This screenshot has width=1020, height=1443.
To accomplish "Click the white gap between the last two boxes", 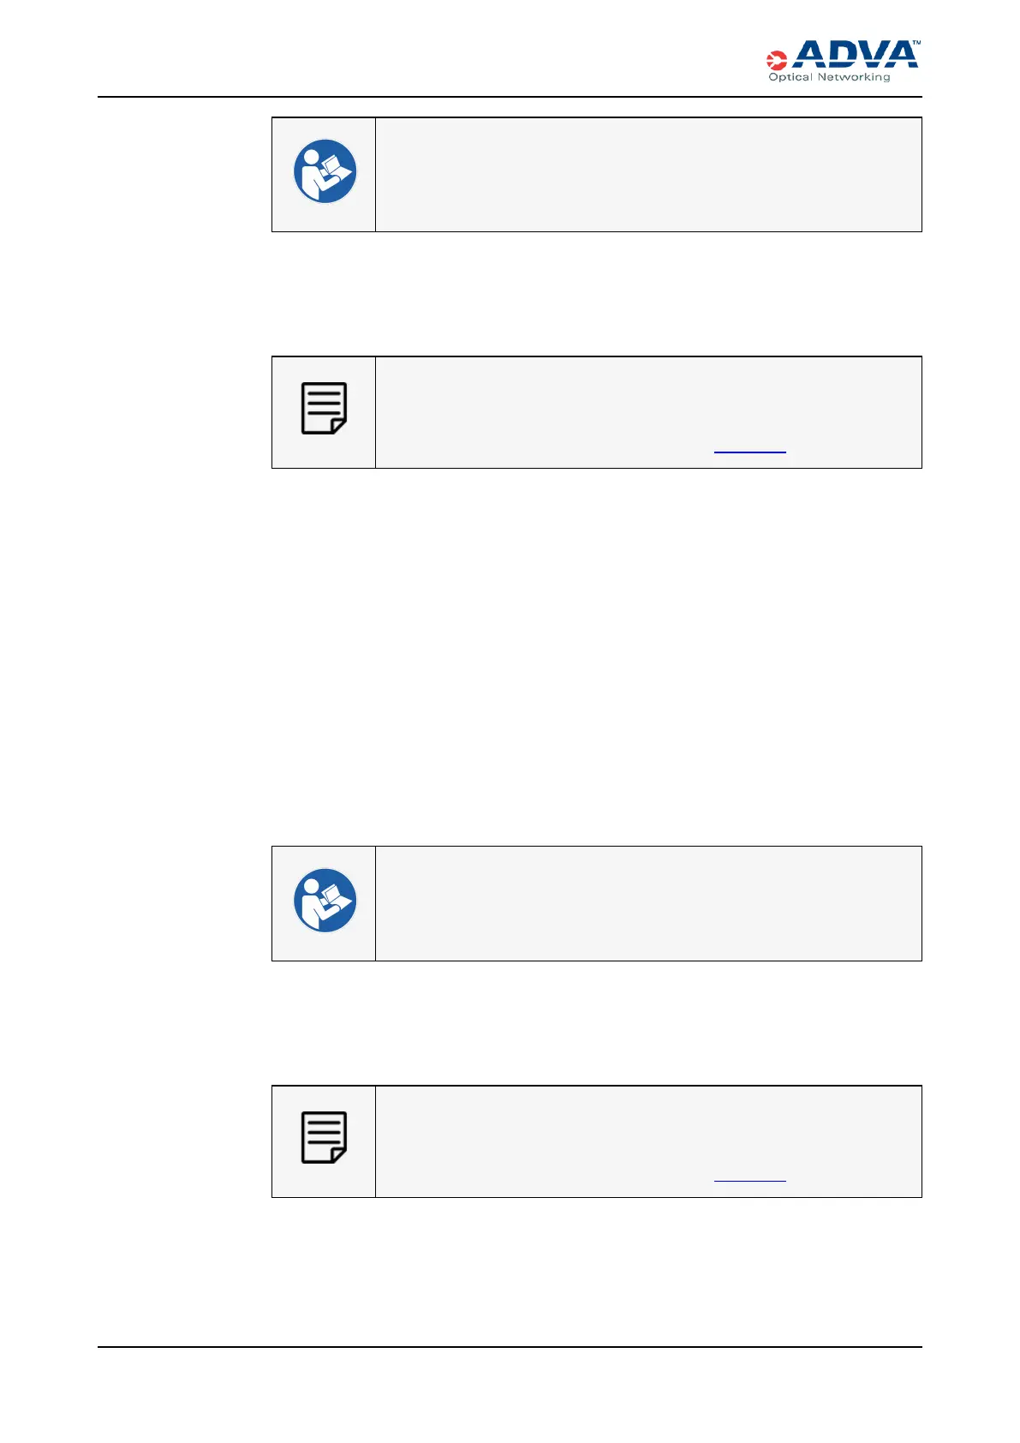I will [x=596, y=1023].
